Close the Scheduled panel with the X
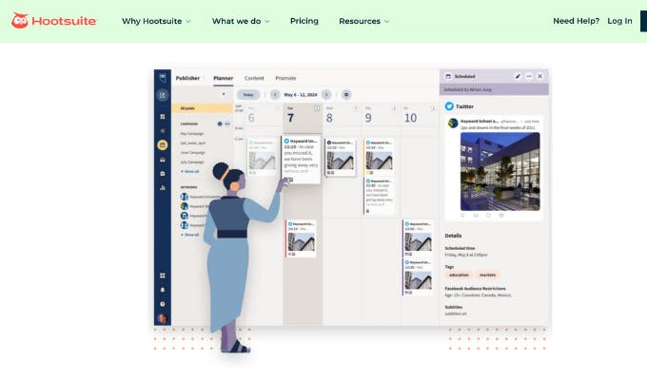 pos(539,76)
